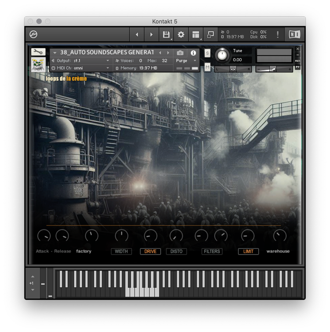The width and height of the screenshot is (330, 332).
Task: Click the right FILTERS knob
Action: (221, 236)
